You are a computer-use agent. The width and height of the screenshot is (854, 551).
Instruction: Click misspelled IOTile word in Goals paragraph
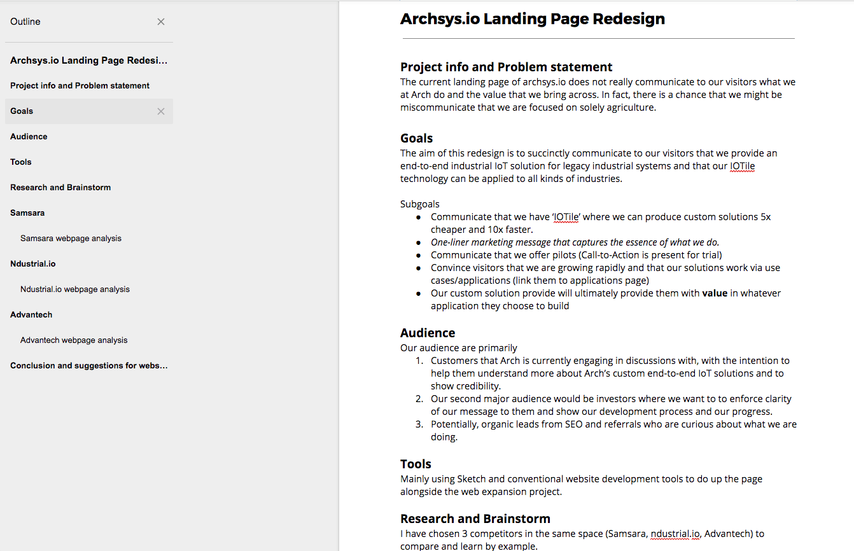point(742,166)
